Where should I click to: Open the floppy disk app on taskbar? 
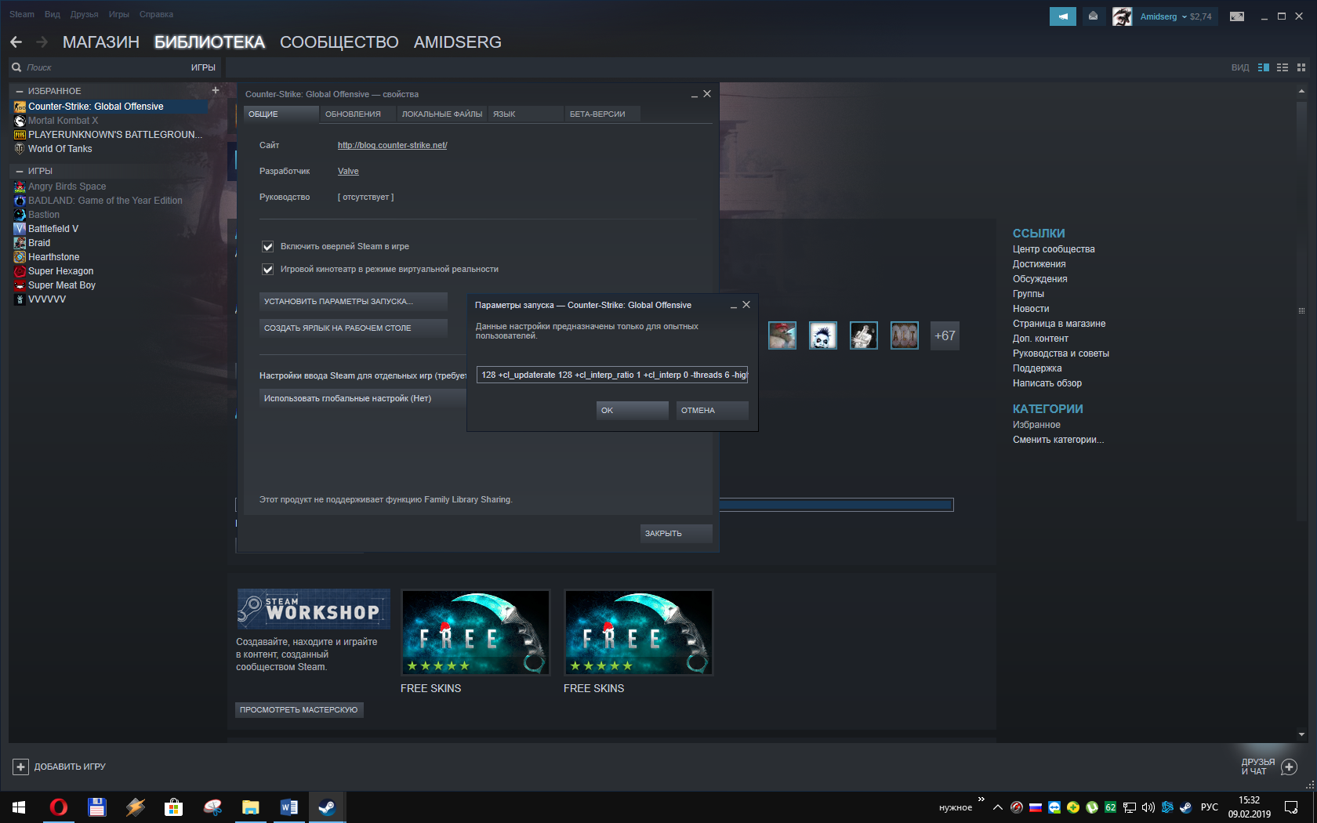coord(96,807)
